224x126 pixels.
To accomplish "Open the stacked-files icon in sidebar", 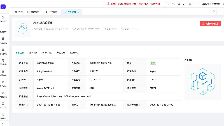I will [3, 39].
